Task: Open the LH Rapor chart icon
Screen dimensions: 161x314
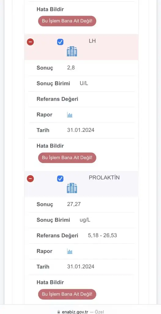Action: pyautogui.click(x=70, y=115)
